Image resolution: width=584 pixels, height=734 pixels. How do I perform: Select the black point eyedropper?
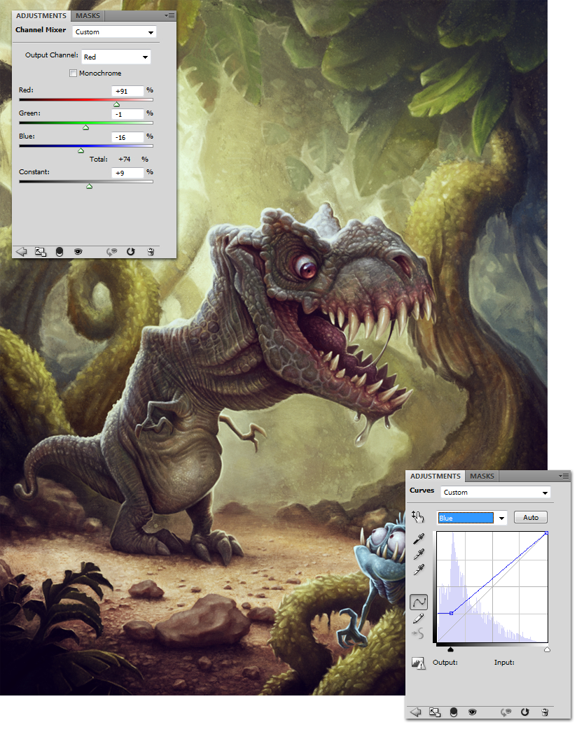[419, 539]
